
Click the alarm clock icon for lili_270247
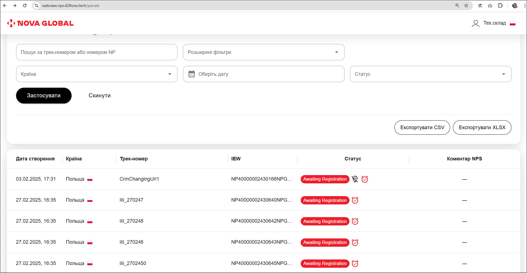pyautogui.click(x=355, y=200)
